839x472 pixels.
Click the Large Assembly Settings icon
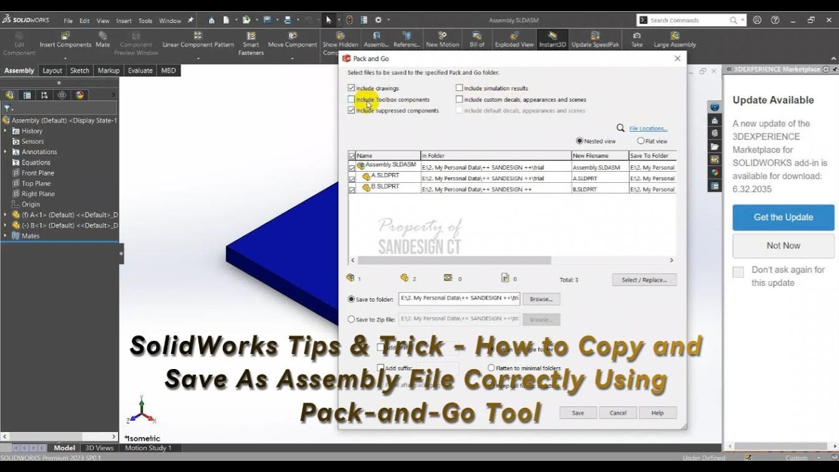tap(674, 35)
